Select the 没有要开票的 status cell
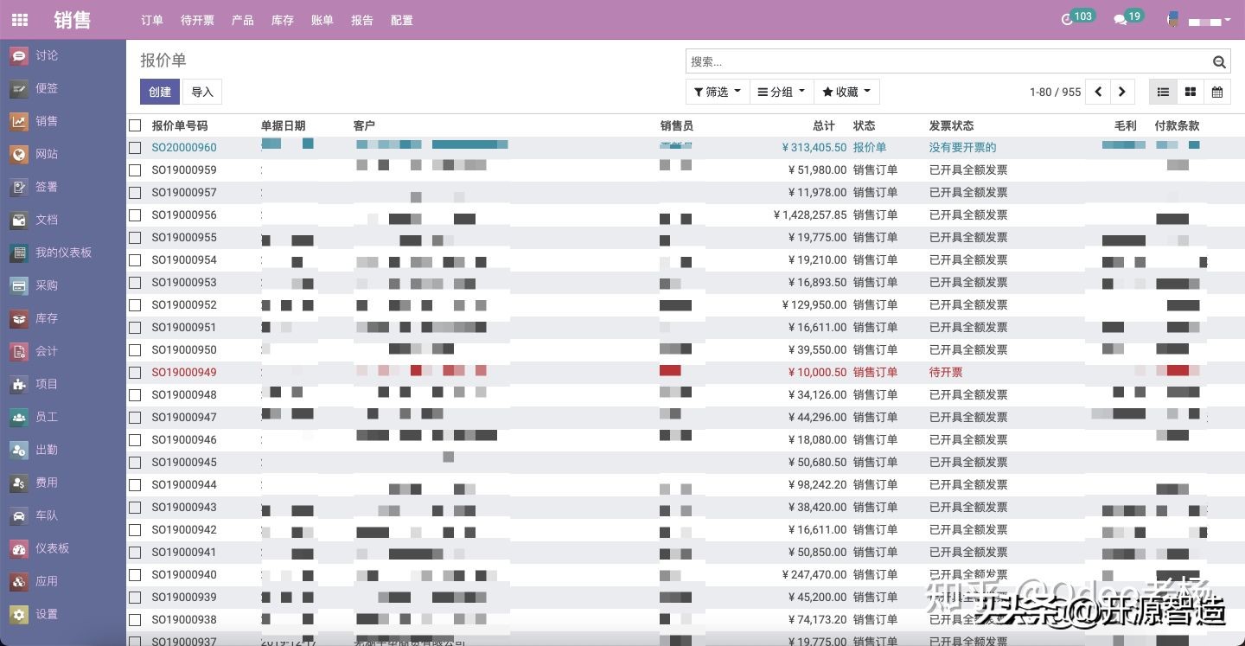Screen dimensions: 1245x646 click(x=963, y=148)
